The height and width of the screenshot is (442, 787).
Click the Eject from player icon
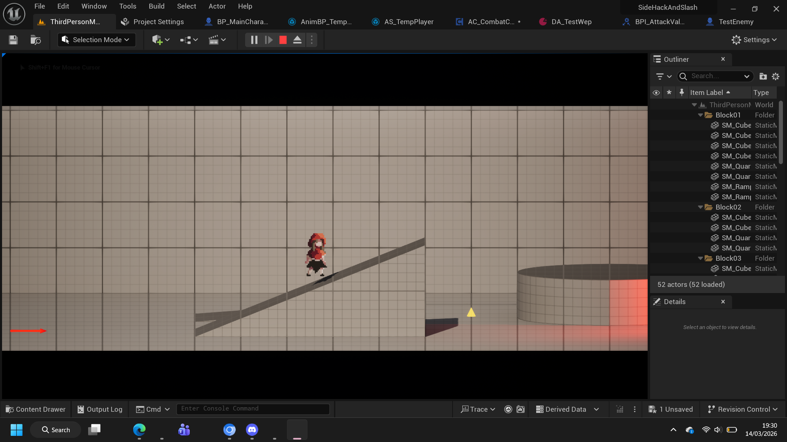point(297,40)
